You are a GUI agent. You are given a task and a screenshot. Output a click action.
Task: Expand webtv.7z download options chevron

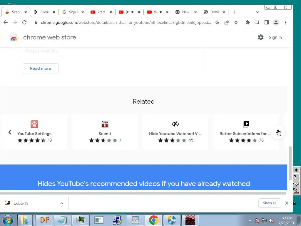click(62, 203)
